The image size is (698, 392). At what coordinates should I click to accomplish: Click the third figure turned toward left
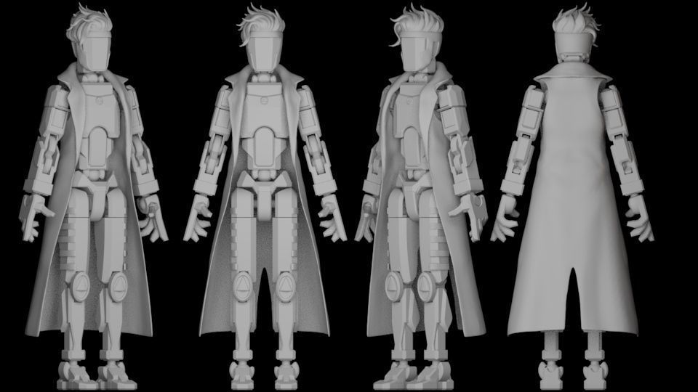pos(421,197)
